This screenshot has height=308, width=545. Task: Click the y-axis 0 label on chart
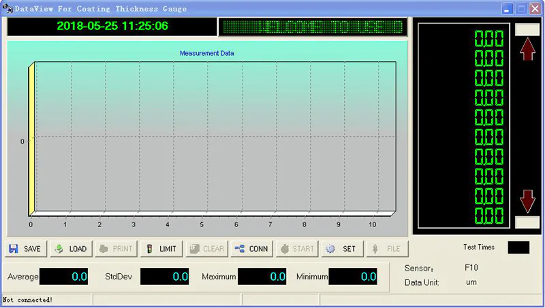tap(22, 141)
